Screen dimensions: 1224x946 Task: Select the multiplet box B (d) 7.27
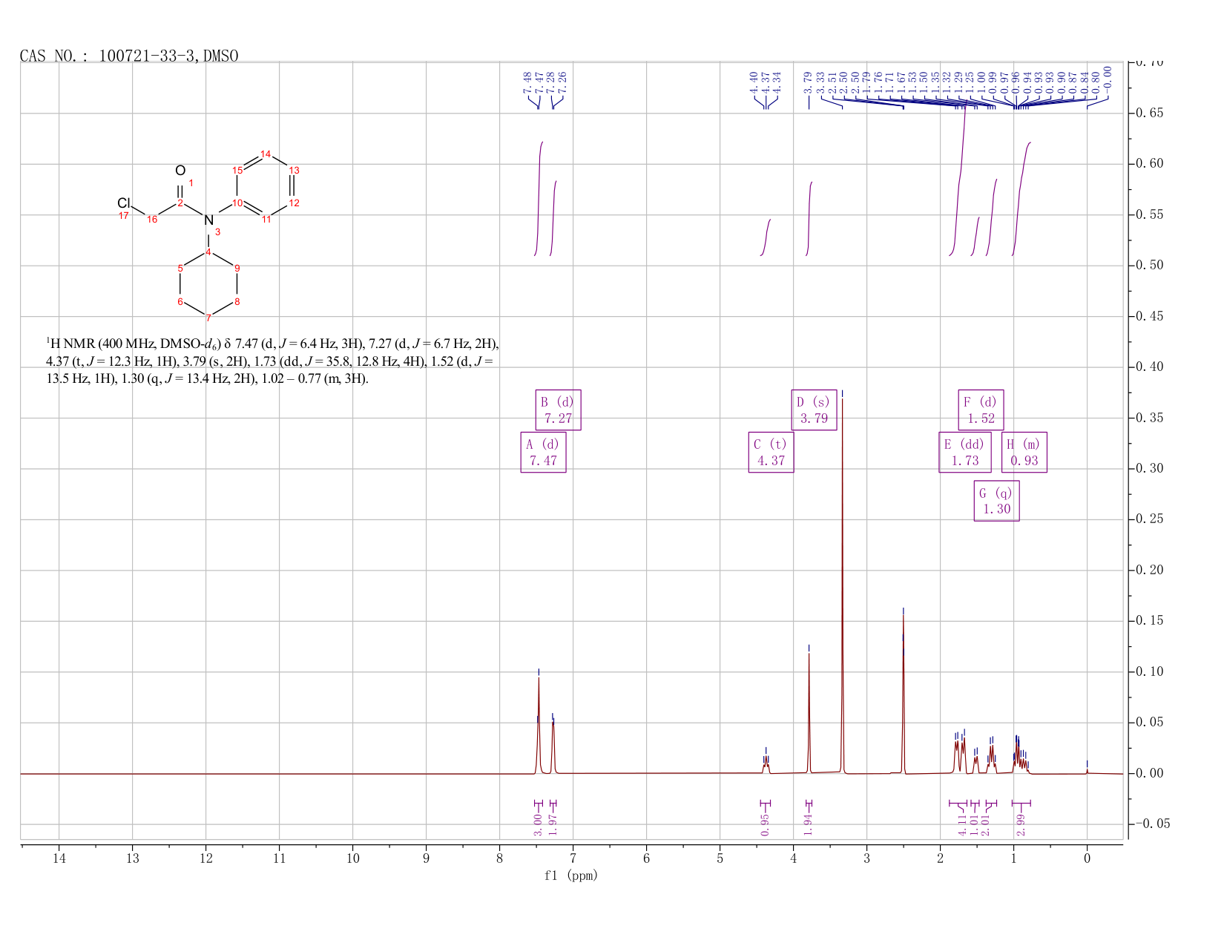558,410
